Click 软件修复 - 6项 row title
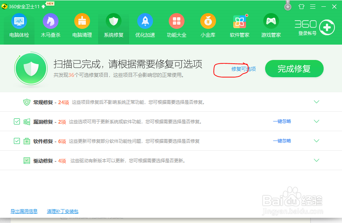The height and width of the screenshot is (223, 342). [x=49, y=141]
